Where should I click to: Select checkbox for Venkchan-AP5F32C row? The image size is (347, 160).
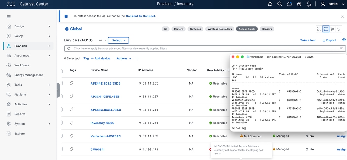pos(62,136)
